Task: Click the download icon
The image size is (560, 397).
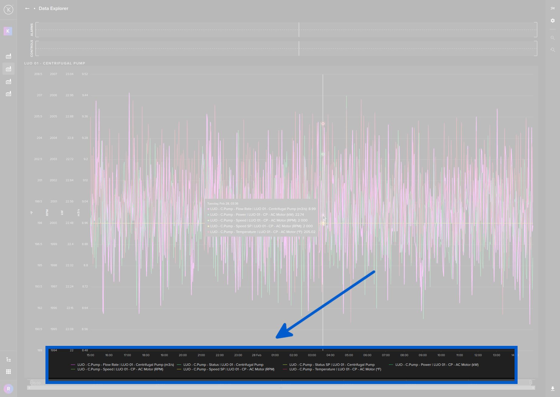Action: click(x=552, y=389)
